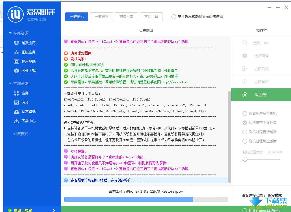The height and width of the screenshot is (212, 291).
Task: Click the 若开通了此功能但又不知道AppleID和密码 warning
Action: 119,163
